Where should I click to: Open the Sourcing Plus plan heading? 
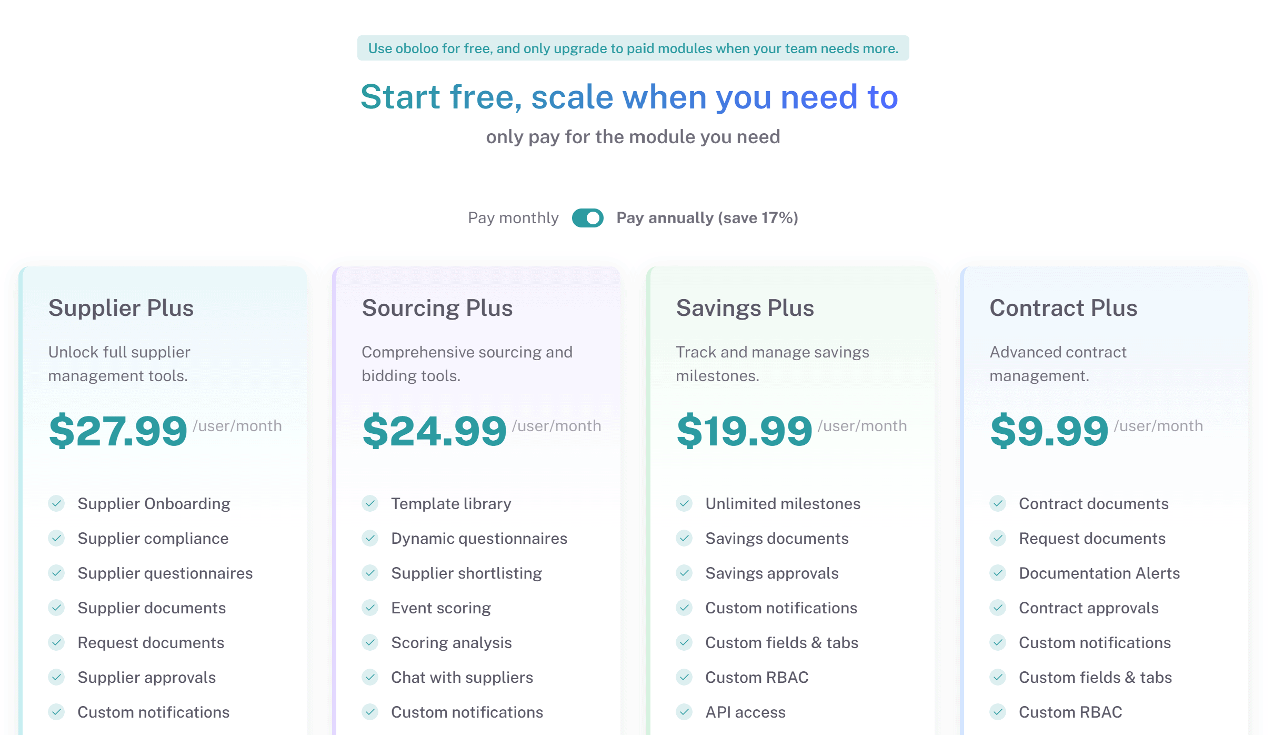(x=437, y=308)
